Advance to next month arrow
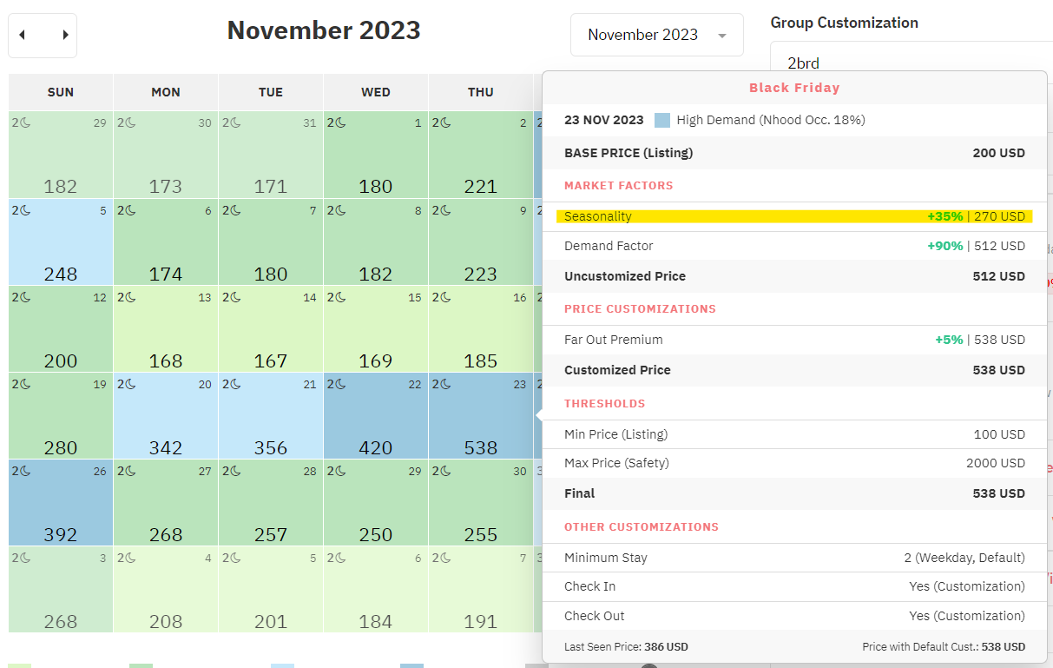The height and width of the screenshot is (668, 1053). [x=65, y=35]
